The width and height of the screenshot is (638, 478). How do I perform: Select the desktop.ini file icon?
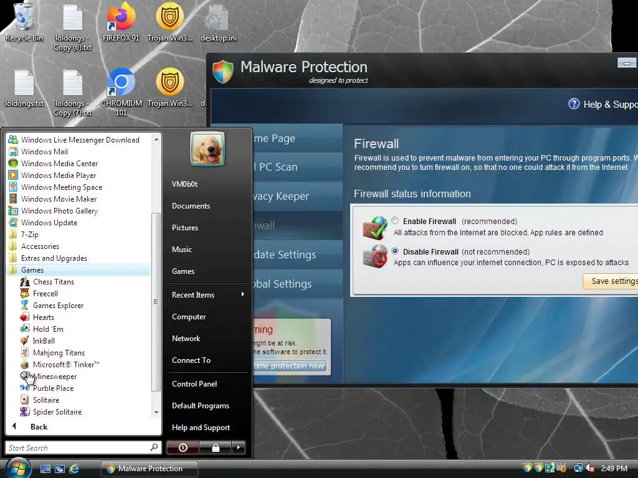point(219,22)
